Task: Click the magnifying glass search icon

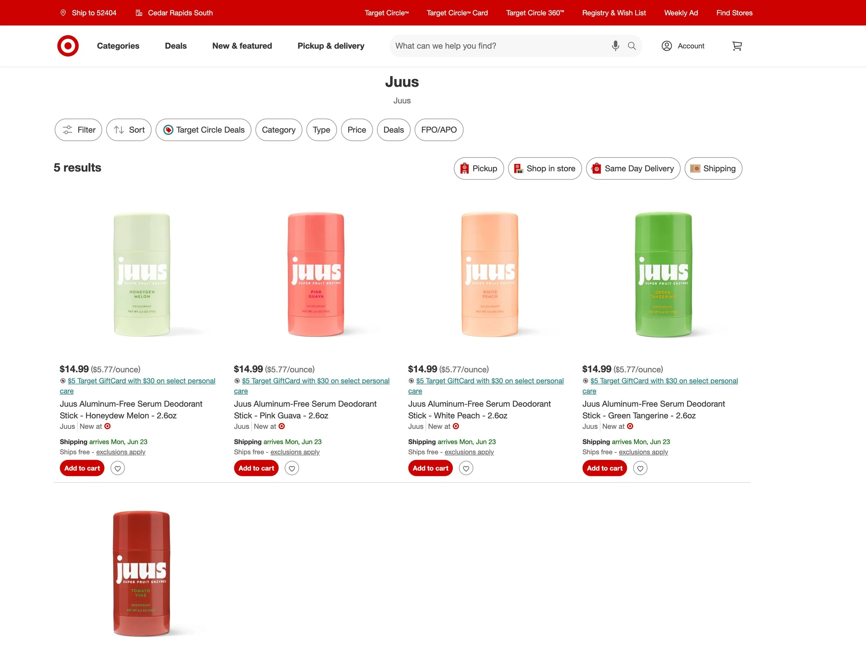Action: pos(631,46)
